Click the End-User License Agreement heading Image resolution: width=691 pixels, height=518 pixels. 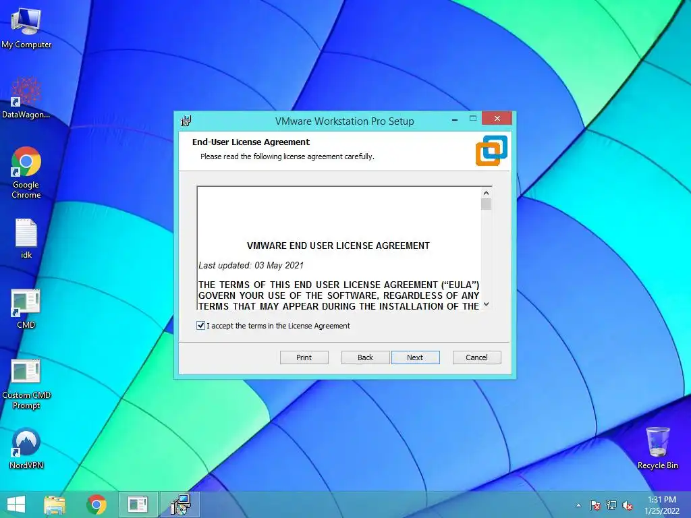251,142
